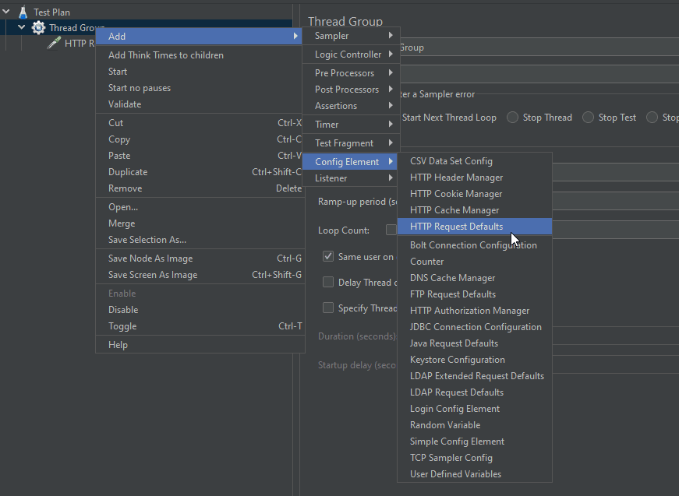
Task: Select LDAP Request Defaults
Action: [x=475, y=392]
